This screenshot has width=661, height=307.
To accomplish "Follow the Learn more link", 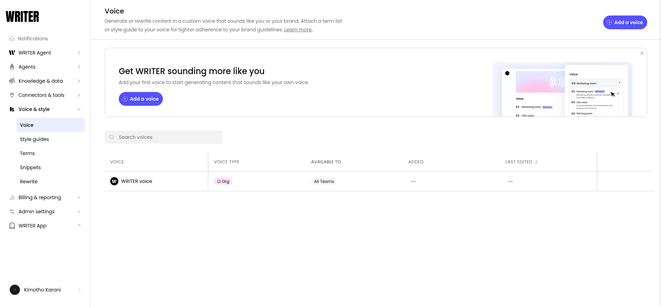I will point(298,30).
